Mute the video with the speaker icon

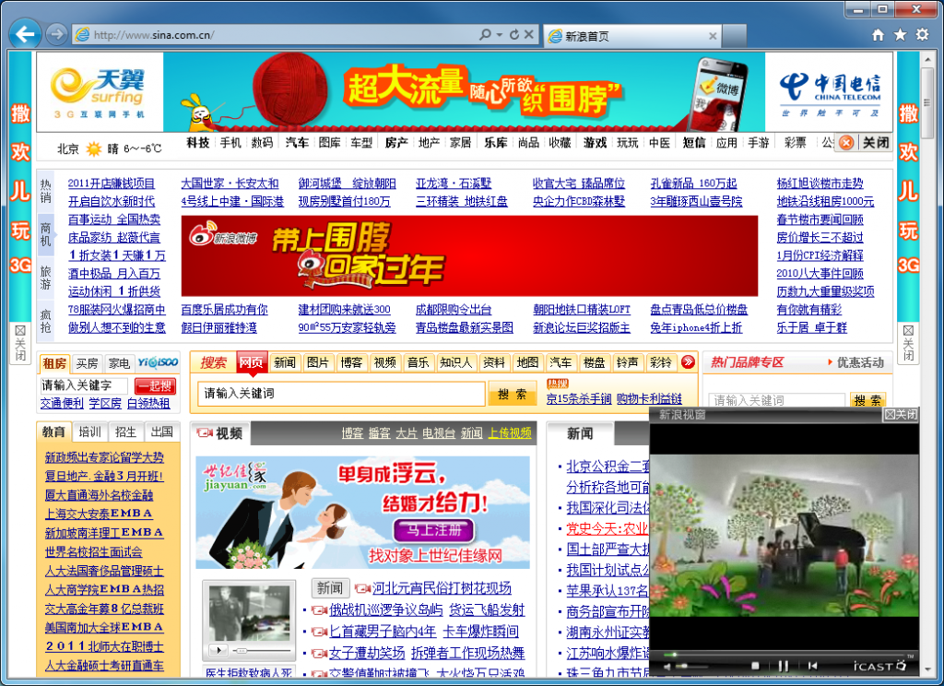pos(667,665)
